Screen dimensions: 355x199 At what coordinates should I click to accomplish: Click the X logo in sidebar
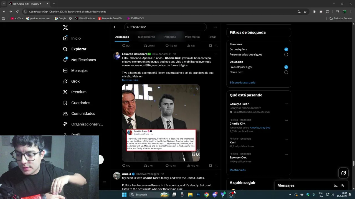(65, 27)
